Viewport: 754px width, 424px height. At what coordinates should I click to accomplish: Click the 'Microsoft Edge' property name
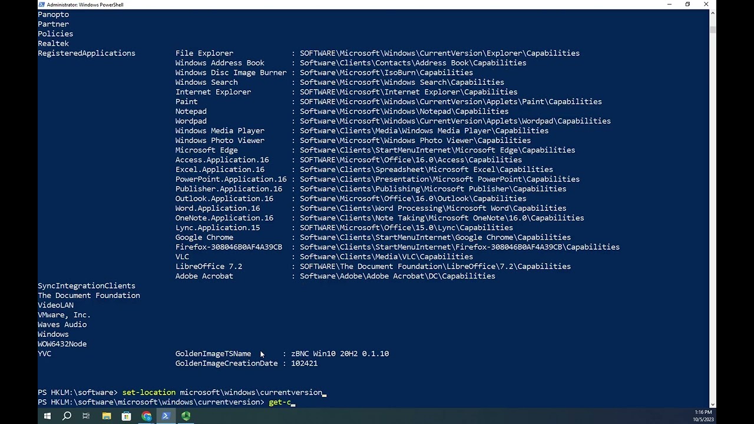pos(207,150)
